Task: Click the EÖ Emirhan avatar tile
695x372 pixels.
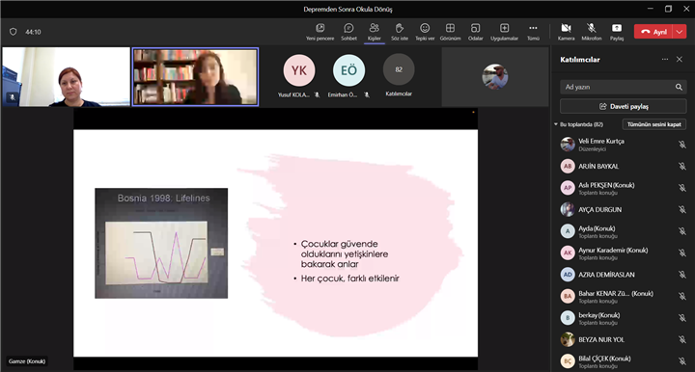Action: click(x=348, y=70)
